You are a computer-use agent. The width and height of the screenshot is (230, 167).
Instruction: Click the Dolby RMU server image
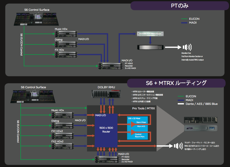[x=106, y=94]
